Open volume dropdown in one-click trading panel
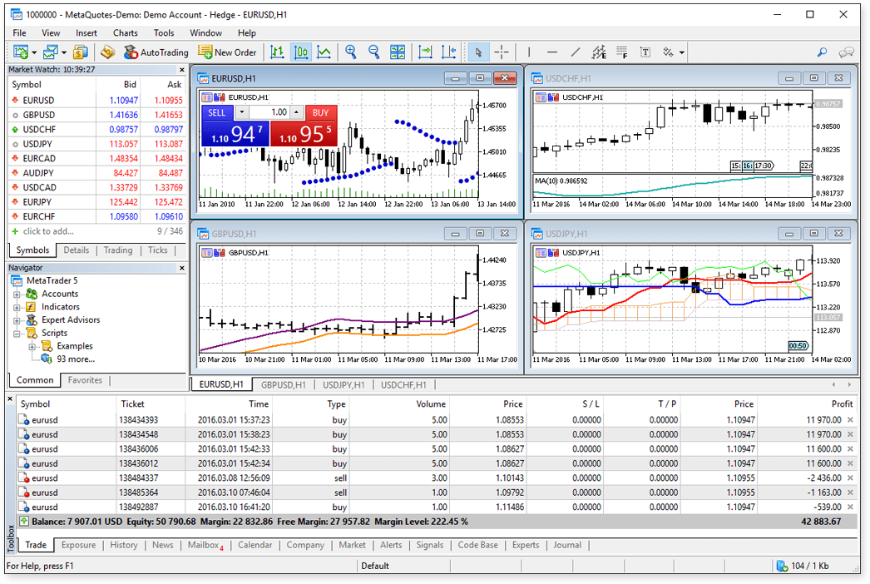The width and height of the screenshot is (870, 584). pos(242,112)
